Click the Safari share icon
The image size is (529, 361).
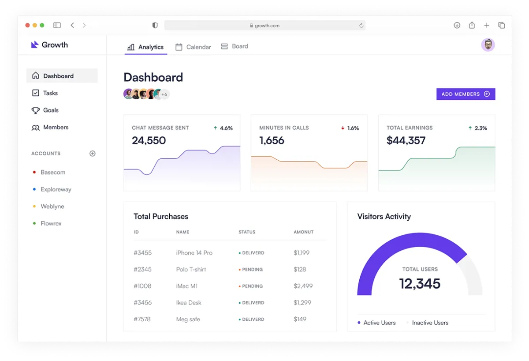(472, 25)
